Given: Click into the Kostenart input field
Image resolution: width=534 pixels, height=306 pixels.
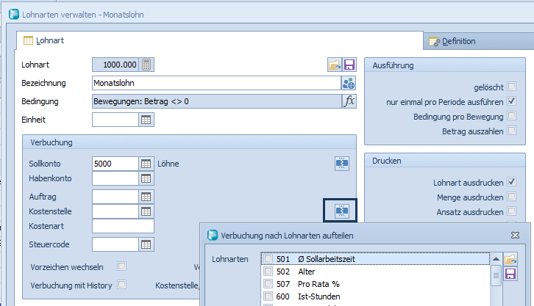Looking at the screenshot, I should pyautogui.click(x=123, y=226).
